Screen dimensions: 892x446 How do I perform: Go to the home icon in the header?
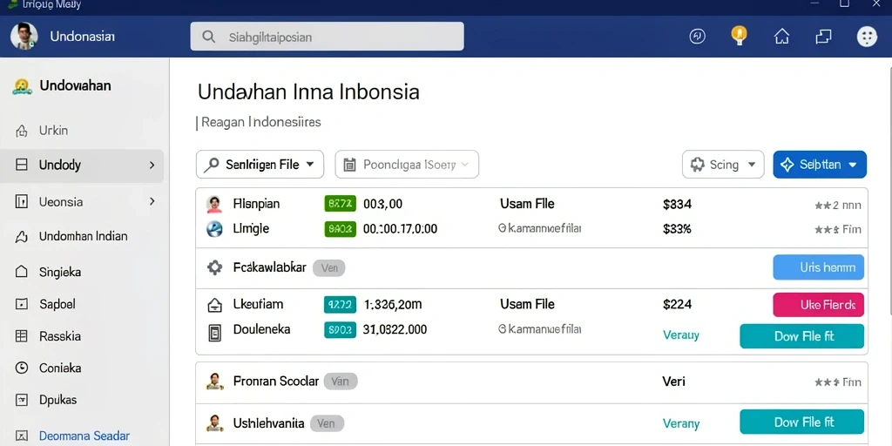pos(781,37)
